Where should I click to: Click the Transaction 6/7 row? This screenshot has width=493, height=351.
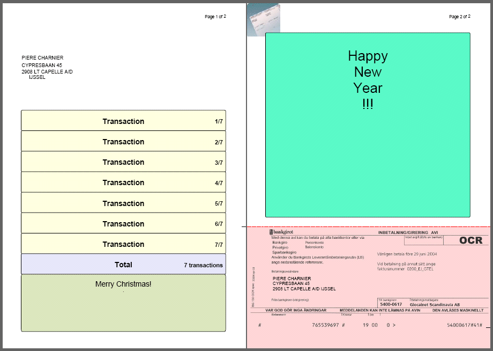coord(123,224)
